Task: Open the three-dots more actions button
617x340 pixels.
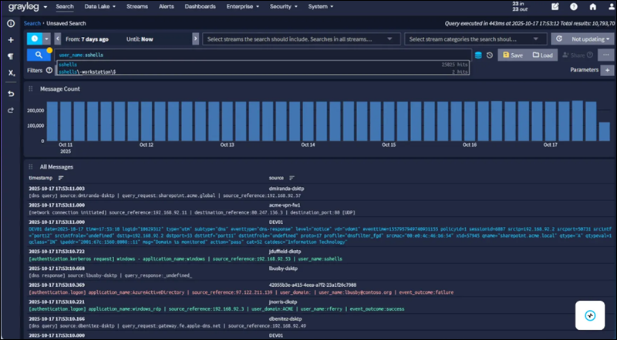Action: (606, 55)
